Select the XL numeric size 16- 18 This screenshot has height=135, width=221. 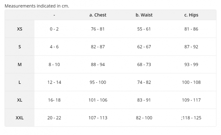(54, 100)
